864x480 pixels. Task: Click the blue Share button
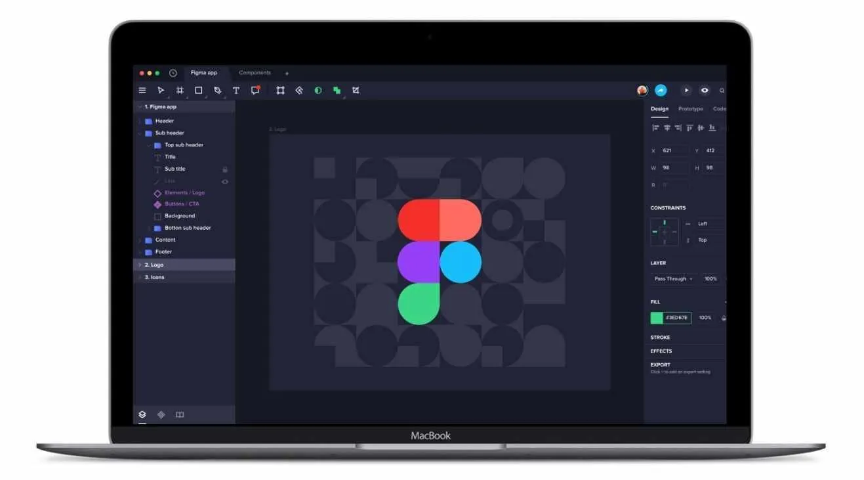point(661,91)
